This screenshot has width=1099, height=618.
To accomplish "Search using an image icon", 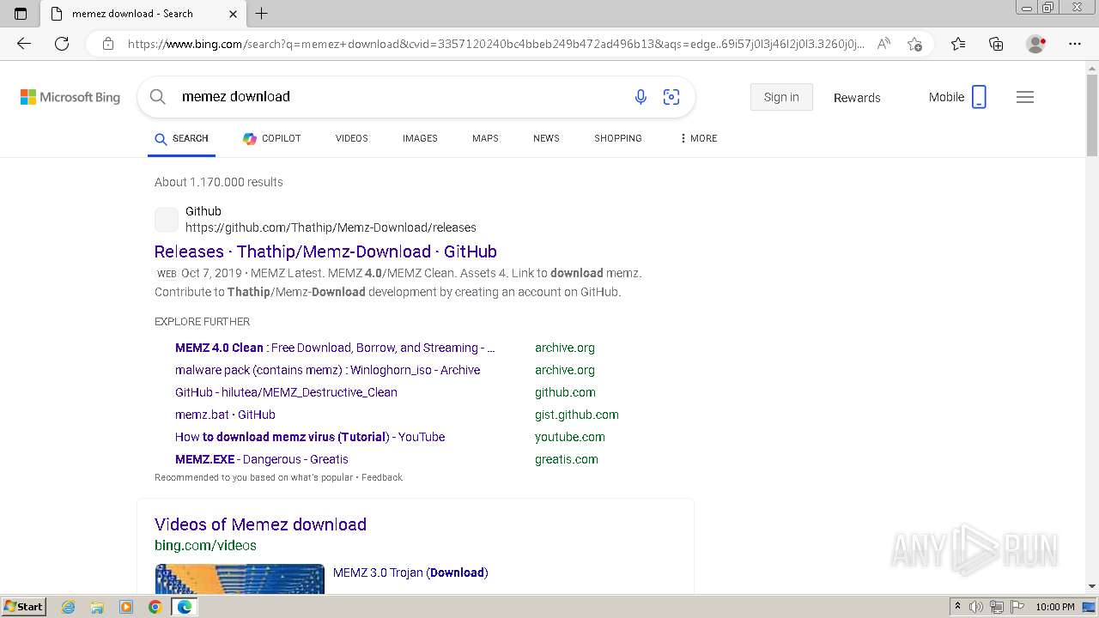I will pos(671,97).
